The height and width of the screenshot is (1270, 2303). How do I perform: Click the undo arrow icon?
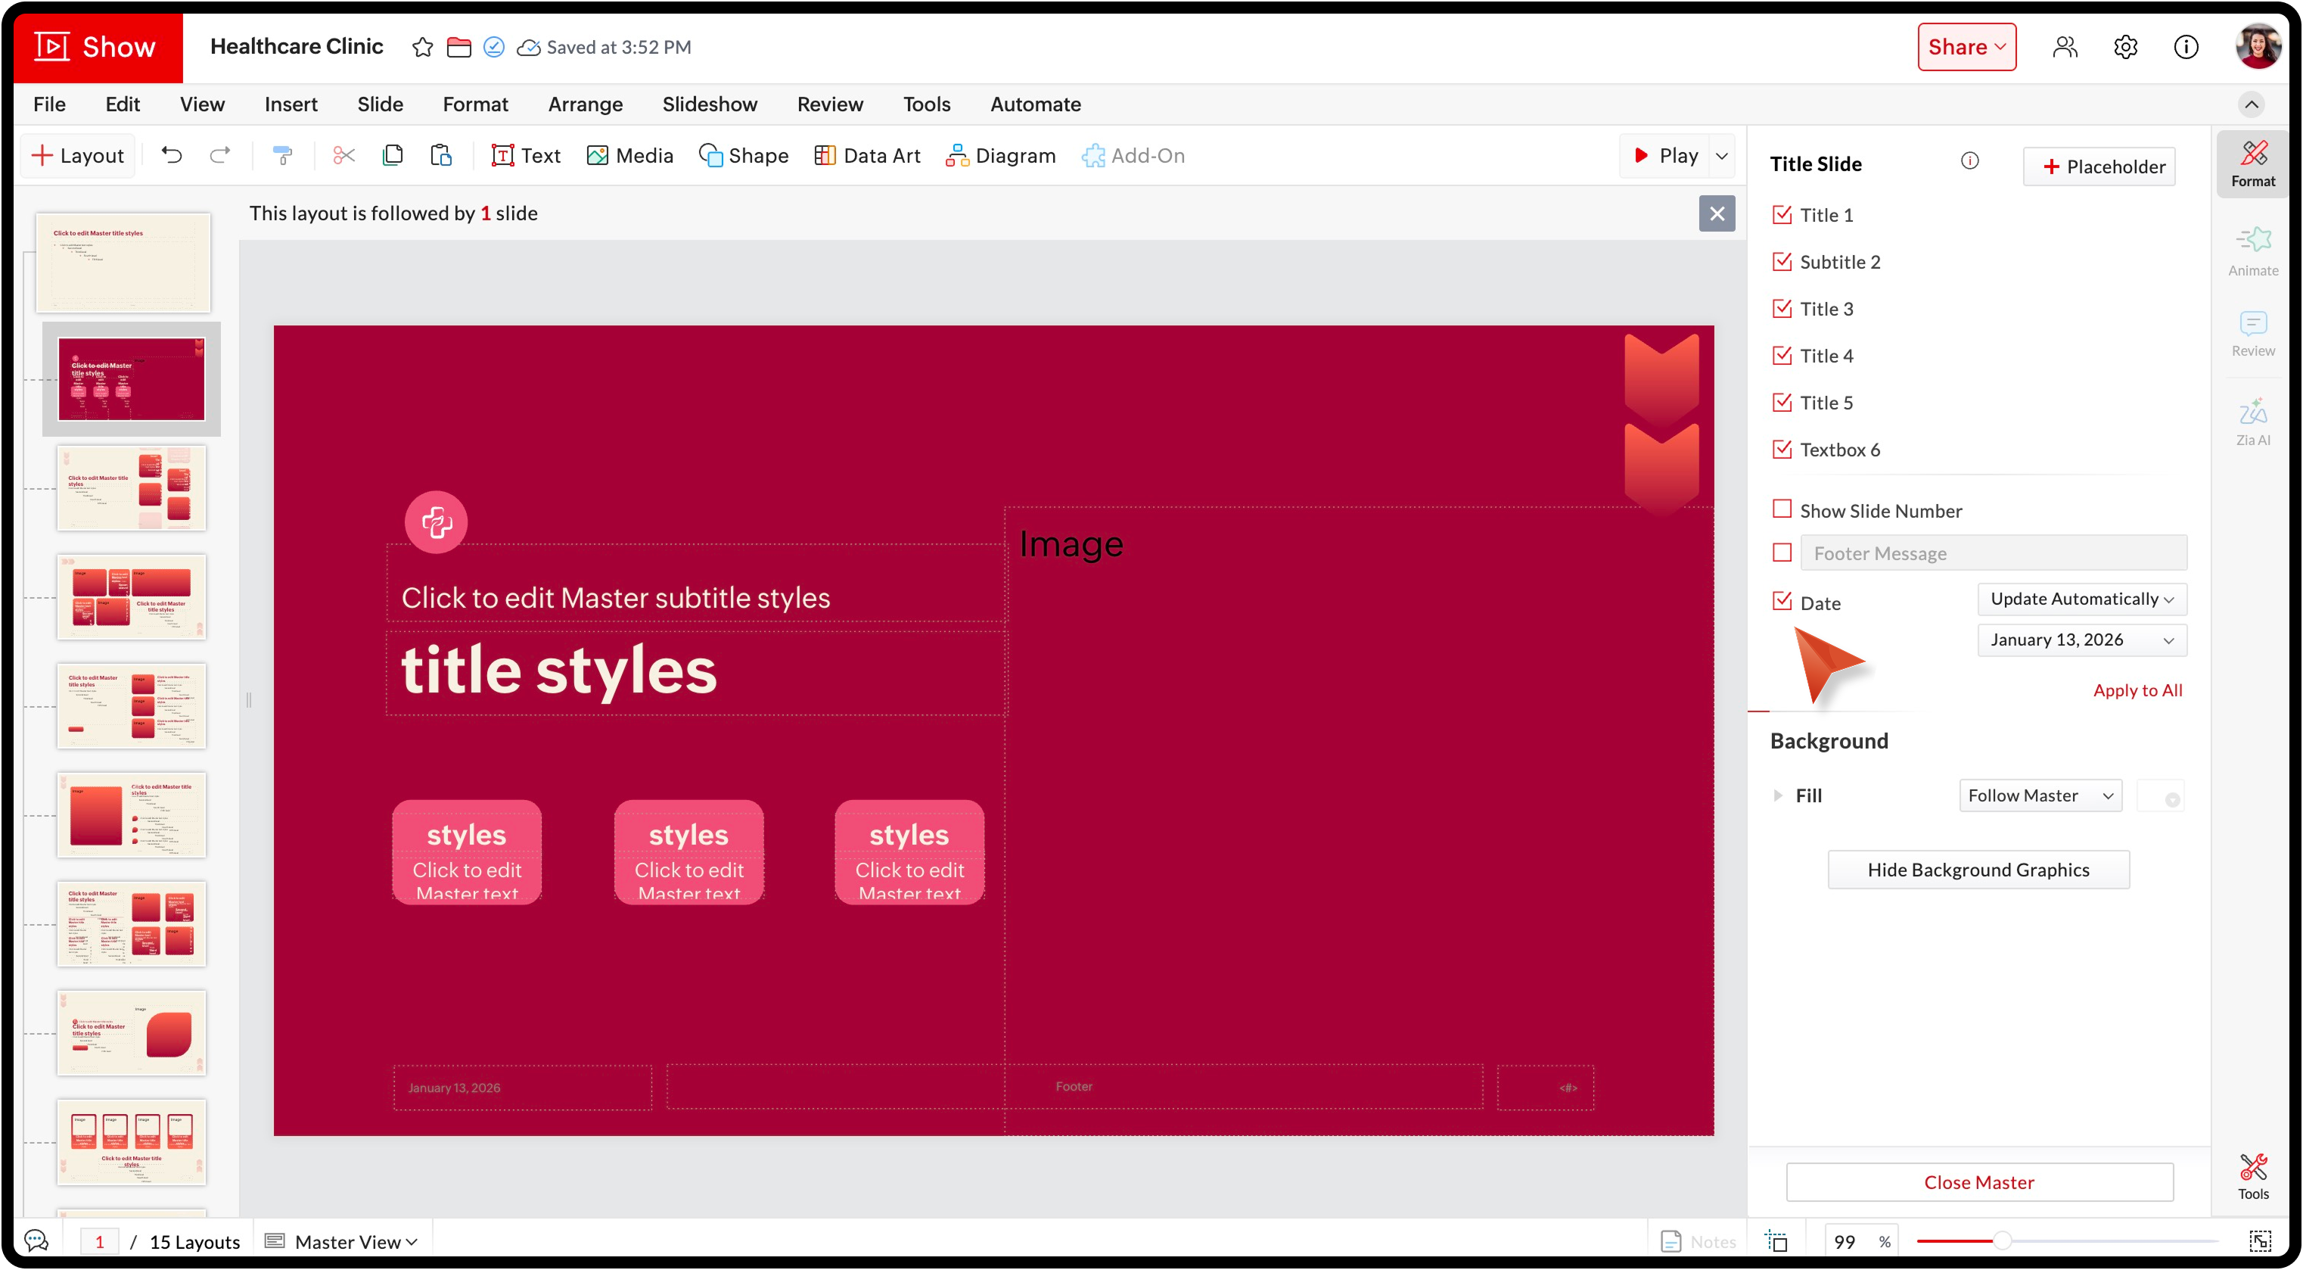coord(172,156)
